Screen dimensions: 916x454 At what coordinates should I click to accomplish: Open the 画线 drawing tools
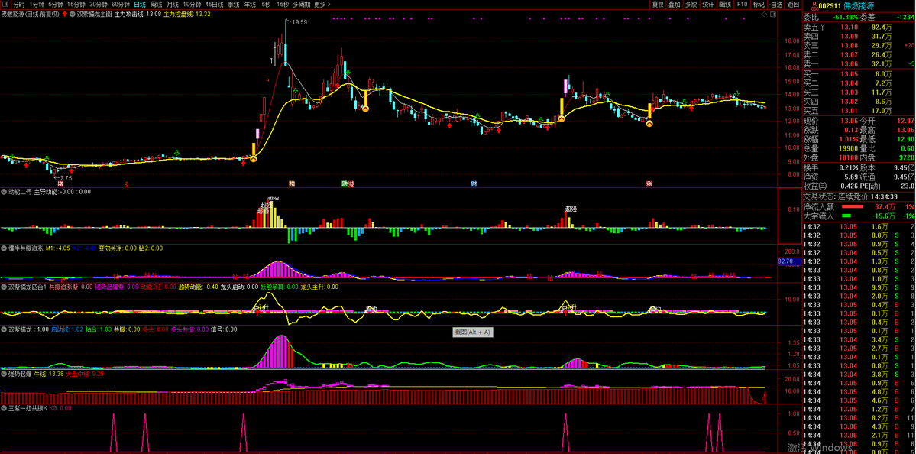pos(726,4)
